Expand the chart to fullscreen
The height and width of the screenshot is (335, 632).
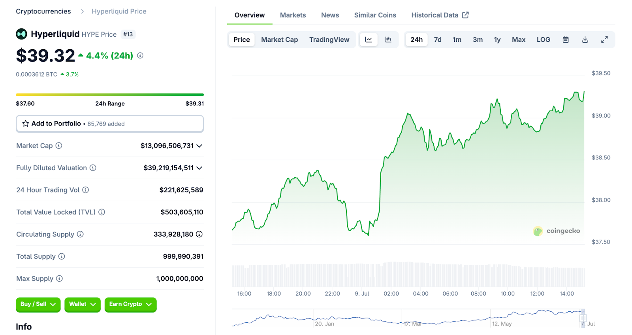coord(604,39)
